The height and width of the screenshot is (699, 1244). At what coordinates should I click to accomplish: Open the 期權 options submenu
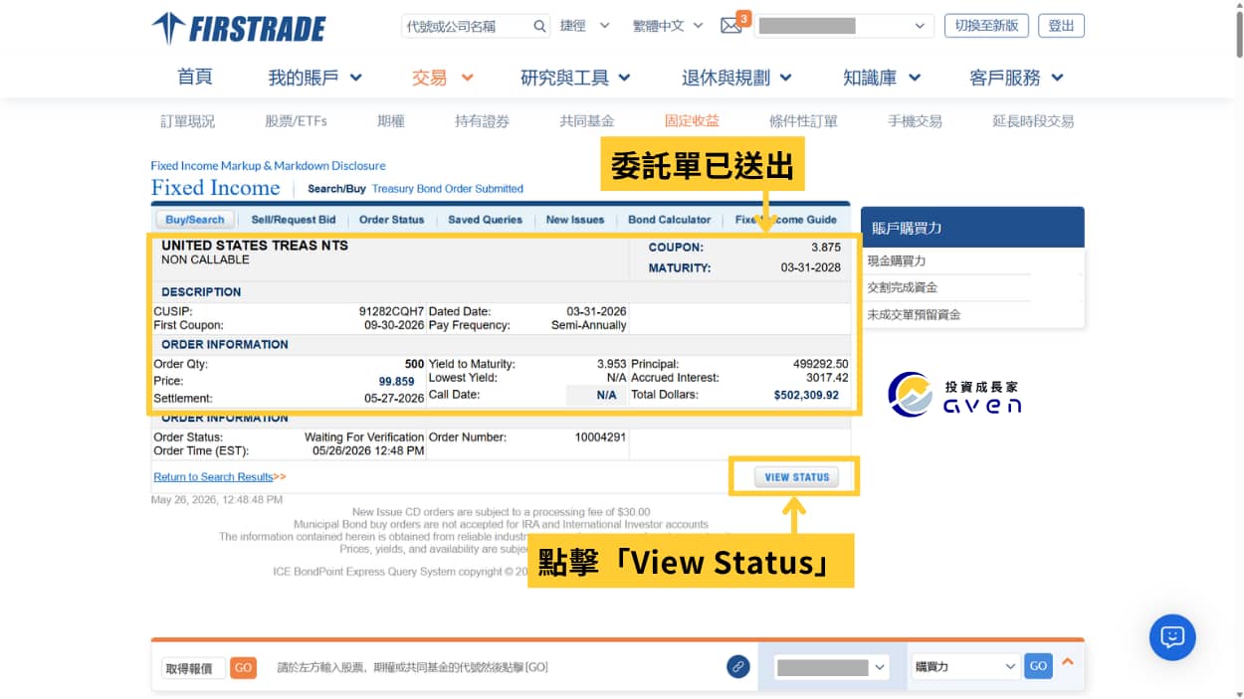click(x=391, y=121)
